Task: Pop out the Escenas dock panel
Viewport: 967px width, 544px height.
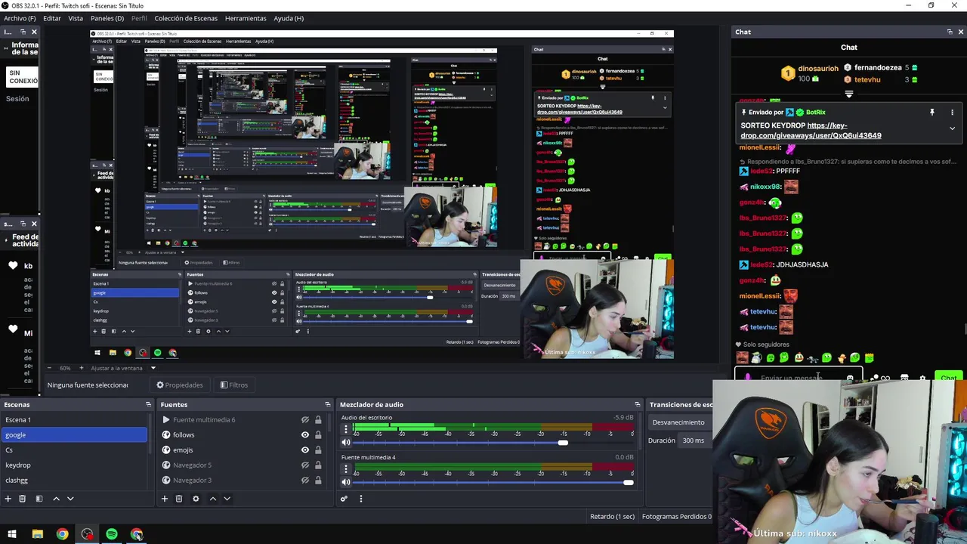Action: [x=148, y=404]
